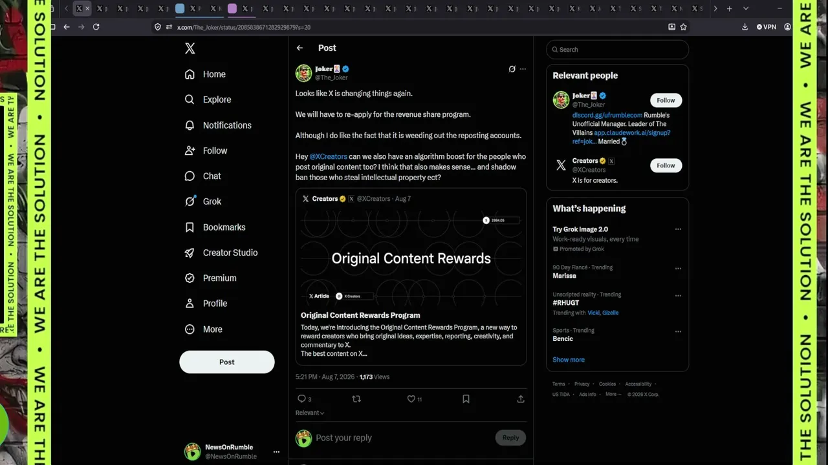828x465 pixels.
Task: Bookmark the post using the ribbon icon
Action: (466, 399)
